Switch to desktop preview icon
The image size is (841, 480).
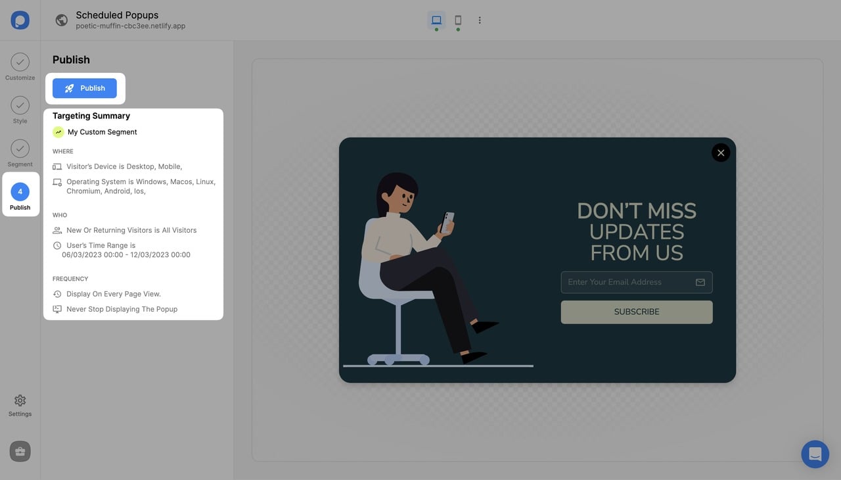coord(436,20)
